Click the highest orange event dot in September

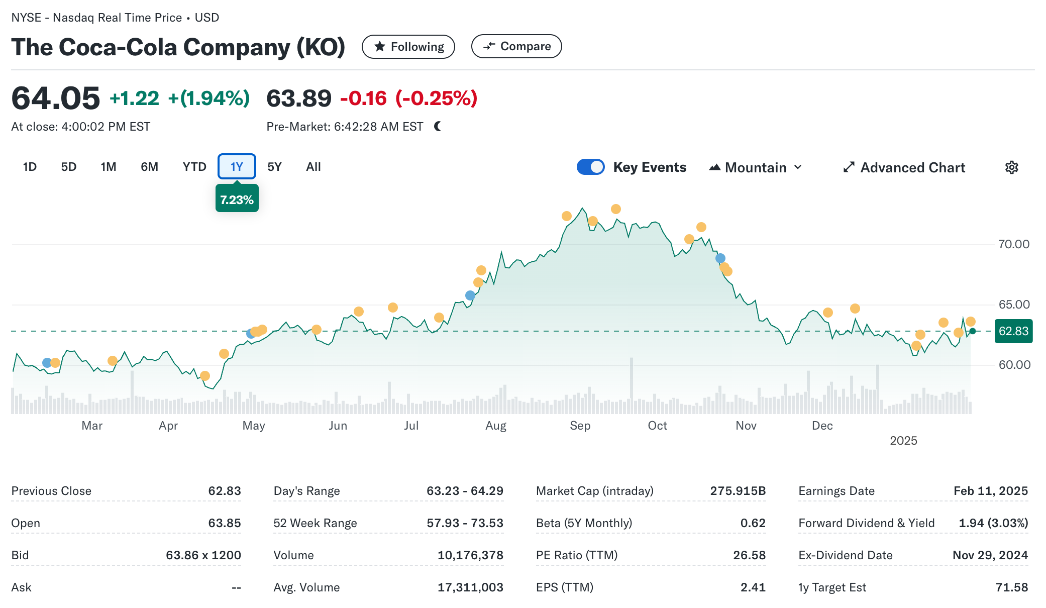[x=615, y=209]
